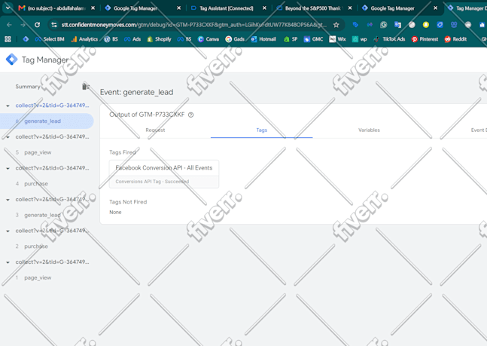Go back to the previous page

tap(9, 25)
